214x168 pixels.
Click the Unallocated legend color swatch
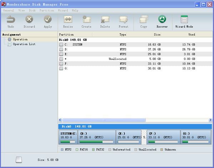click(136, 149)
